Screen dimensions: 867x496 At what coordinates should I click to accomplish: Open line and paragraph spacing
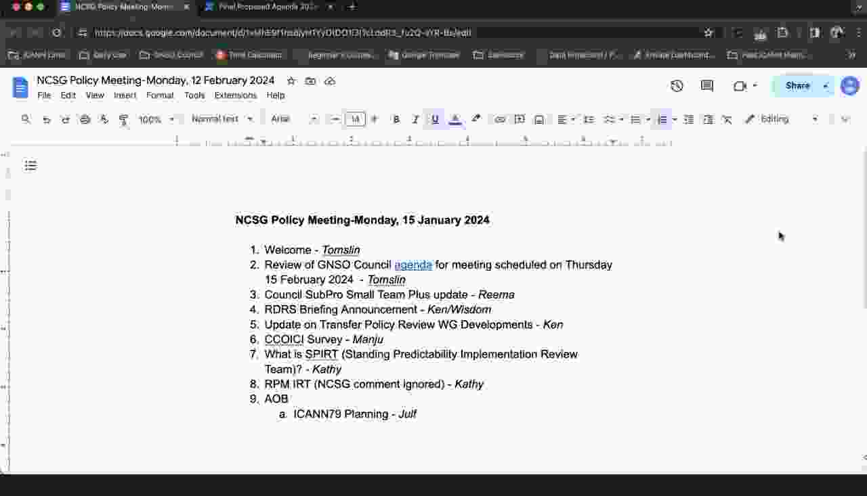coord(589,119)
